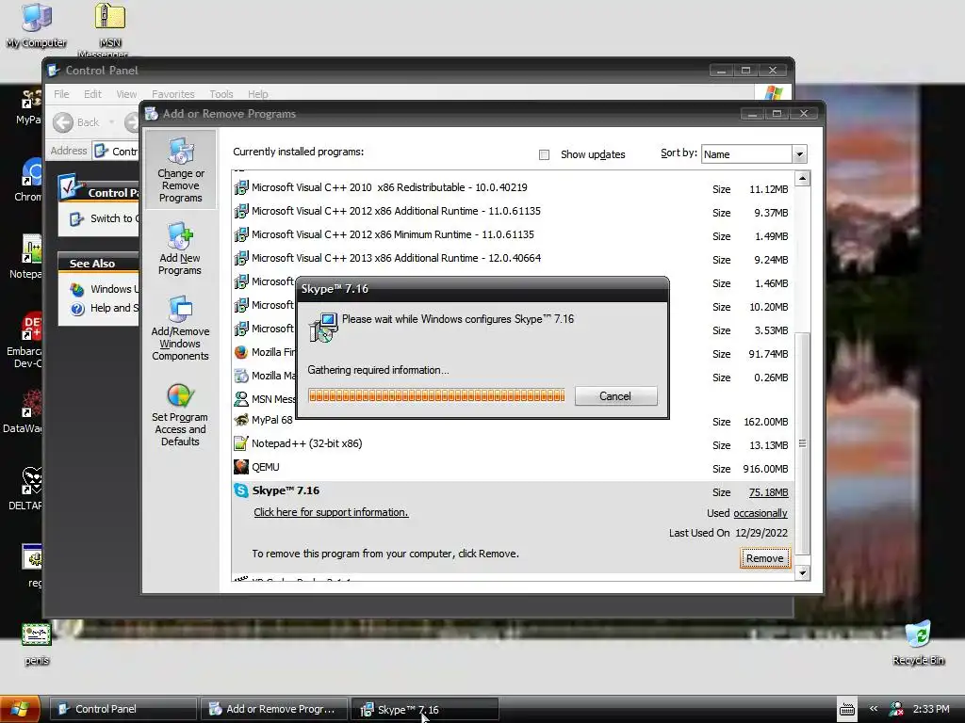
Task: Click the MSN Messenger list entry icon
Action: (241, 399)
